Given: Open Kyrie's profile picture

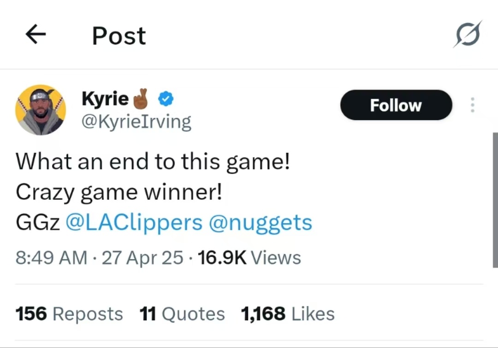Looking at the screenshot, I should [41, 110].
